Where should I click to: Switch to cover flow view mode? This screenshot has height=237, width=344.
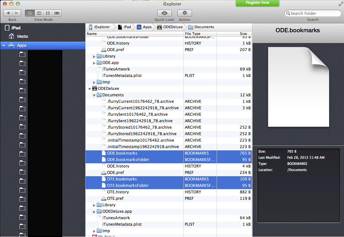coord(57,13)
